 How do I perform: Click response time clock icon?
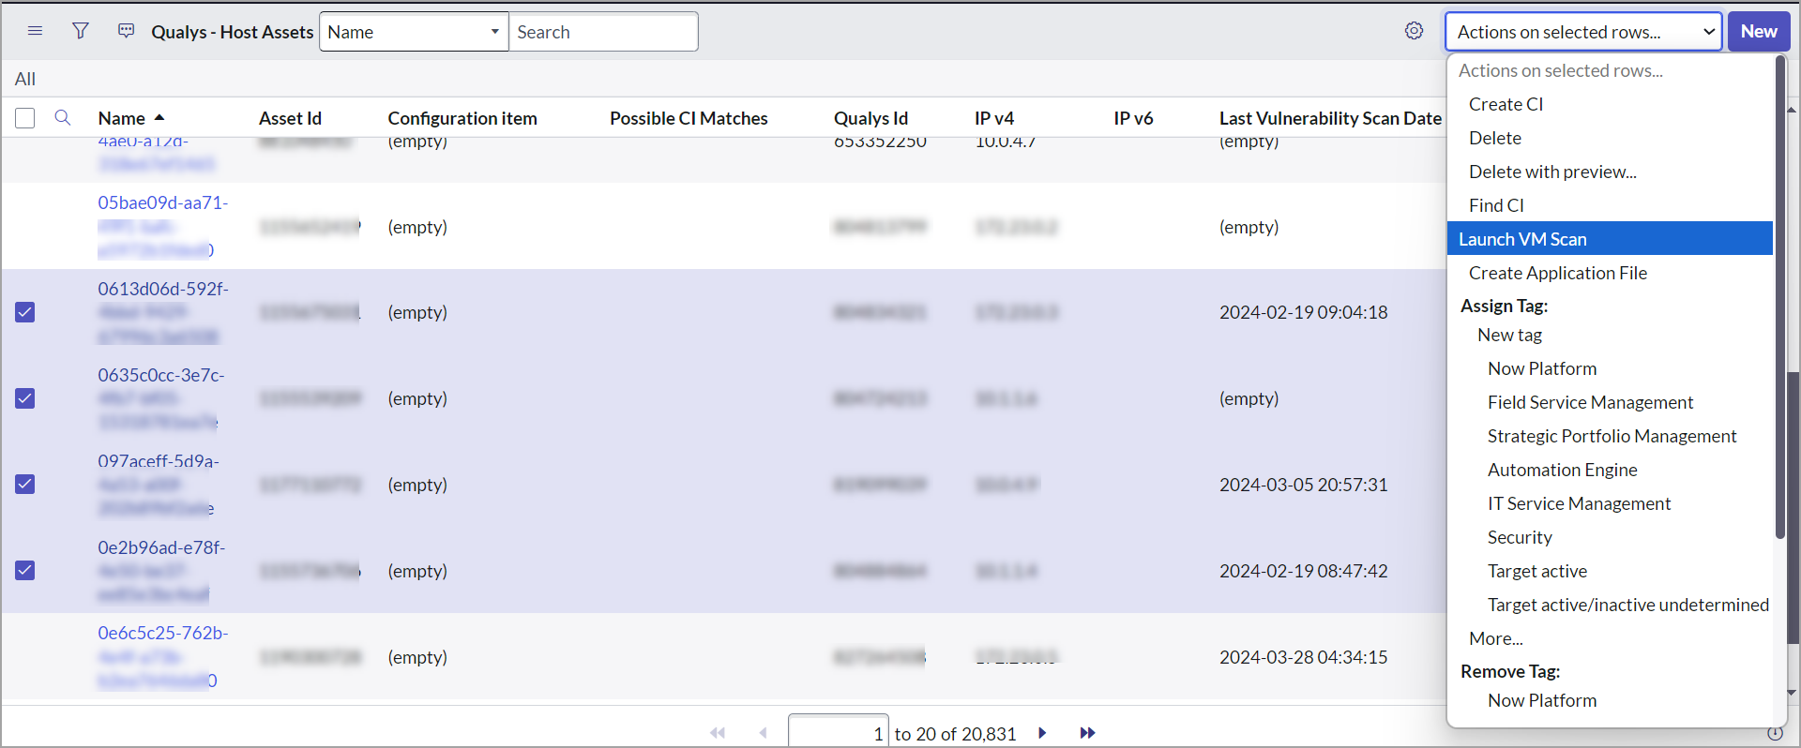1775,733
